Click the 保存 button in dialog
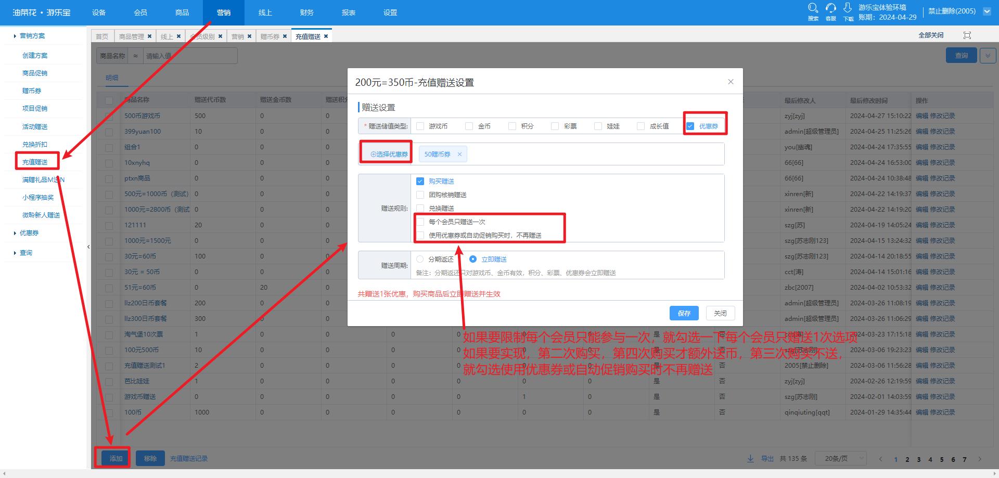999x478 pixels. coord(684,313)
